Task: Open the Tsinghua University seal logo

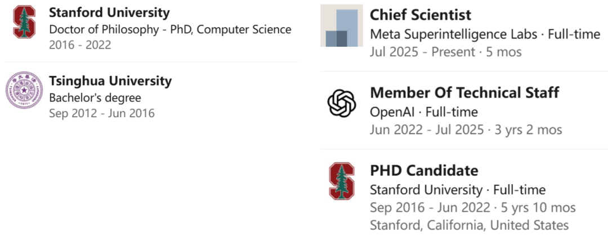Action: click(x=24, y=90)
